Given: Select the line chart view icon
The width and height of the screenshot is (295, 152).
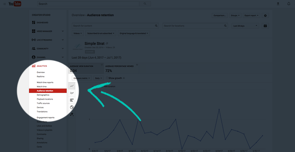Looking at the screenshot, I should (x=72, y=86).
